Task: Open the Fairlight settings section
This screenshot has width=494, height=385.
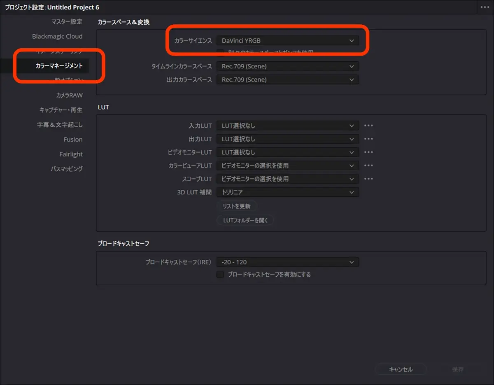Action: 70,154
